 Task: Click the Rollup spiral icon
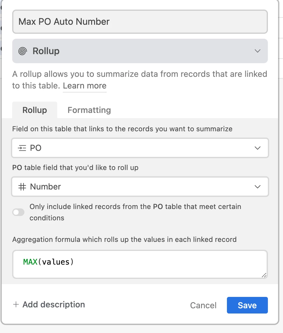(x=22, y=51)
